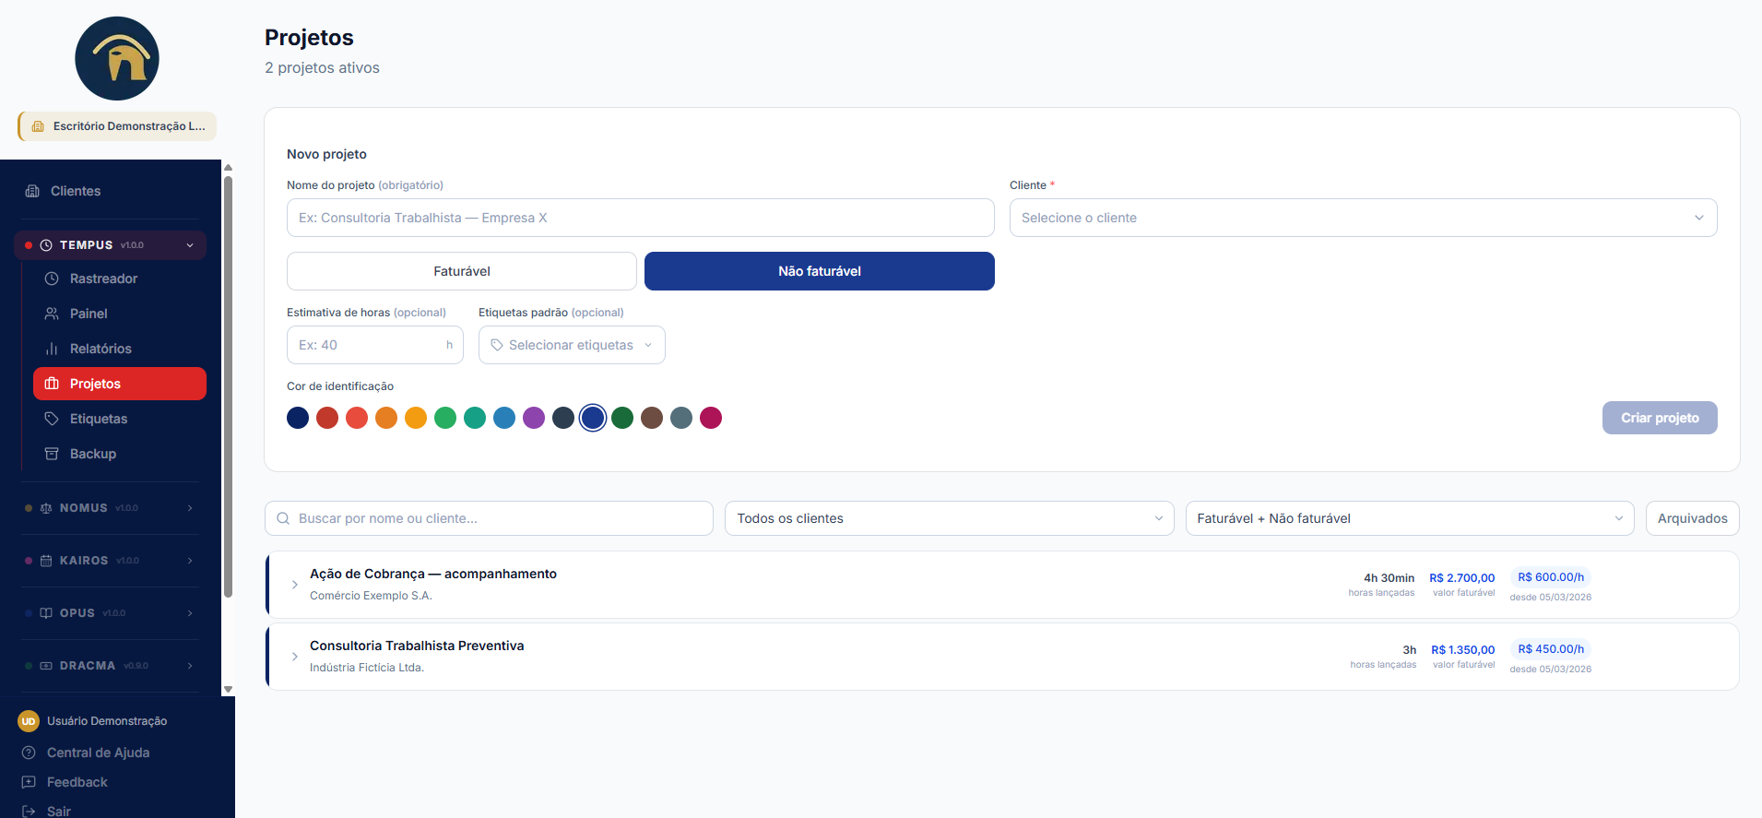
Task: Select the Faturável billing option
Action: tap(462, 271)
